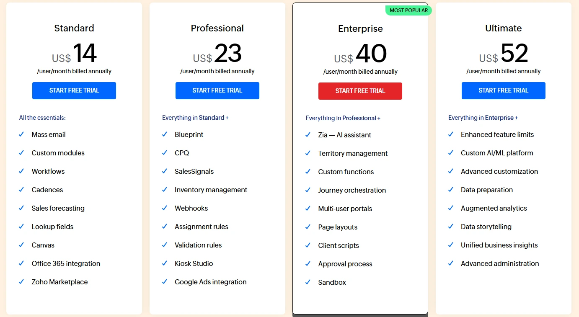579x317 pixels.
Task: Click the MOST POPULAR badge
Action: tap(408, 10)
